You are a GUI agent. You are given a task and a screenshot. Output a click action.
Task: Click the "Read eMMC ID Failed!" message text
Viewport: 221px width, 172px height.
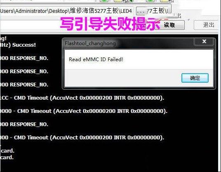coord(96,60)
